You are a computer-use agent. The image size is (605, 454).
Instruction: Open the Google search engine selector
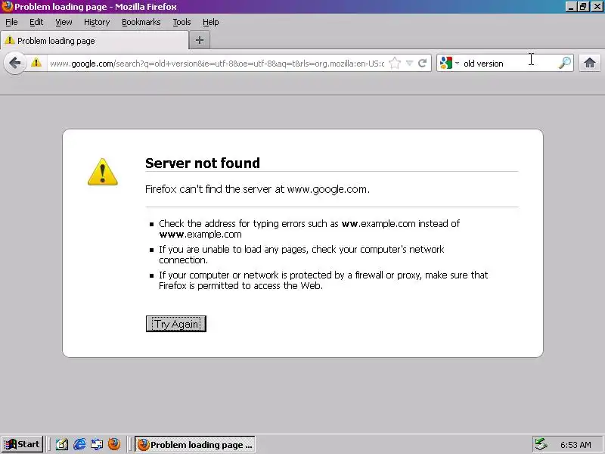coord(449,63)
